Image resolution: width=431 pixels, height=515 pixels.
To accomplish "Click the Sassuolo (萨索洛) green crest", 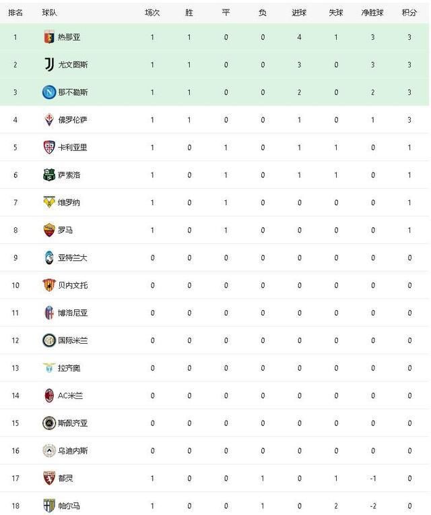I will (x=49, y=175).
